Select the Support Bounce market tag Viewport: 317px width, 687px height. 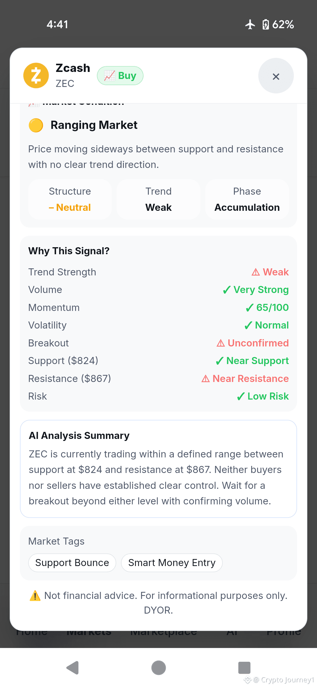[72, 563]
